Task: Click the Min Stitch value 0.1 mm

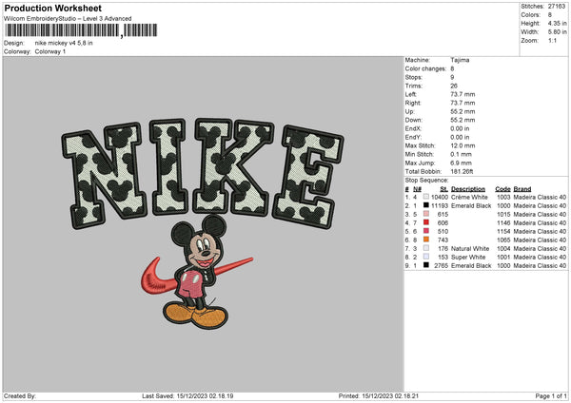Action: pos(462,154)
